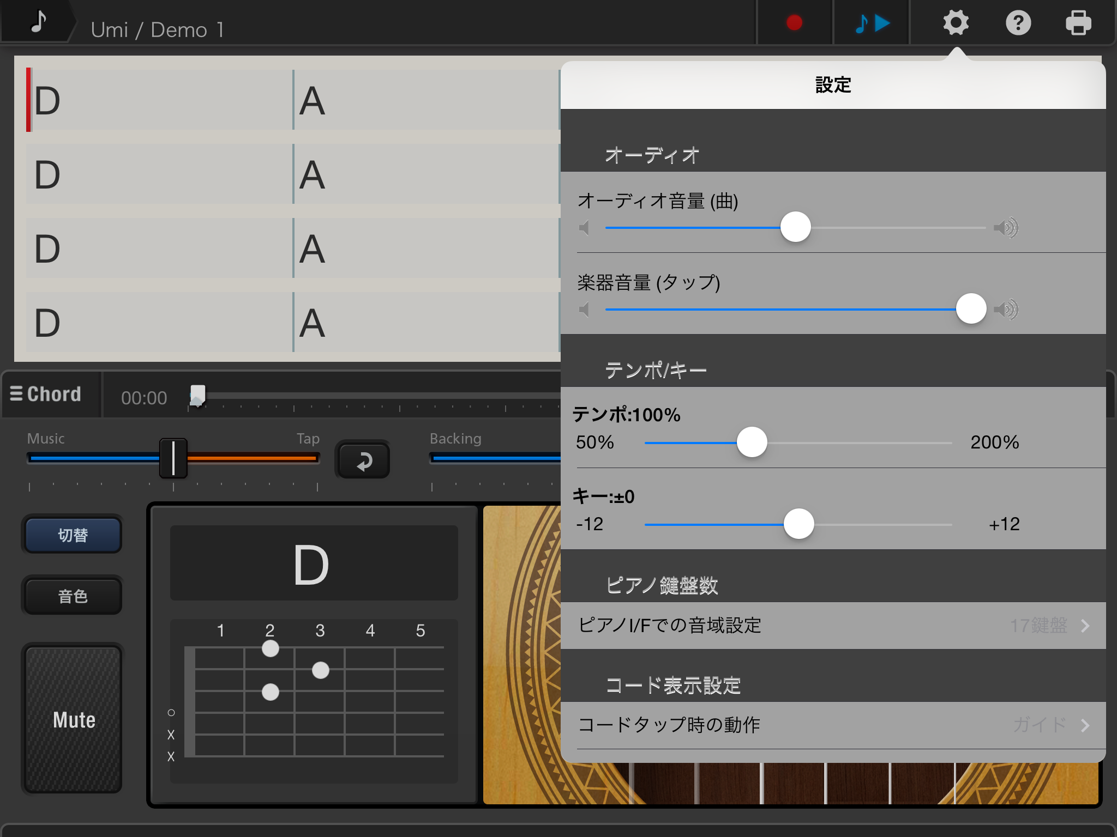1117x837 pixels.
Task: Click the loud speaker icon for audio volume
Action: (1006, 227)
